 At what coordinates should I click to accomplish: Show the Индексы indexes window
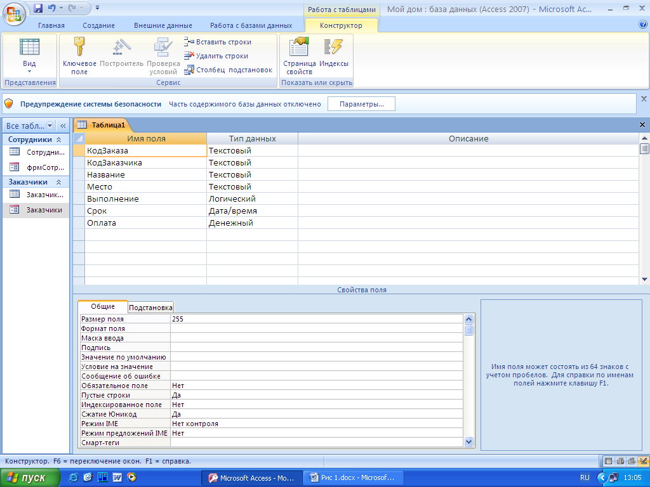click(x=334, y=53)
